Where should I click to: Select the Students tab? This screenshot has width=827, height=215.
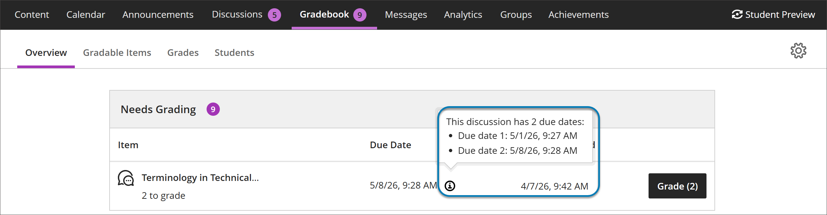(x=234, y=53)
